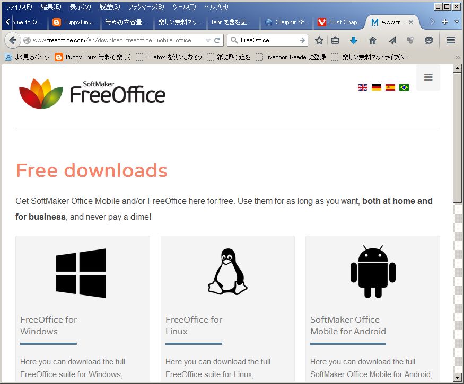Open the 履歴(S) menu

(x=109, y=6)
